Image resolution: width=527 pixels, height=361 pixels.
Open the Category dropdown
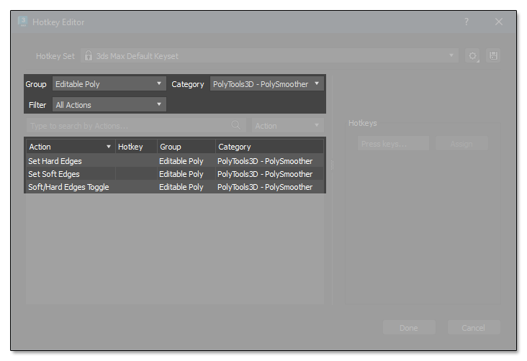tap(266, 84)
